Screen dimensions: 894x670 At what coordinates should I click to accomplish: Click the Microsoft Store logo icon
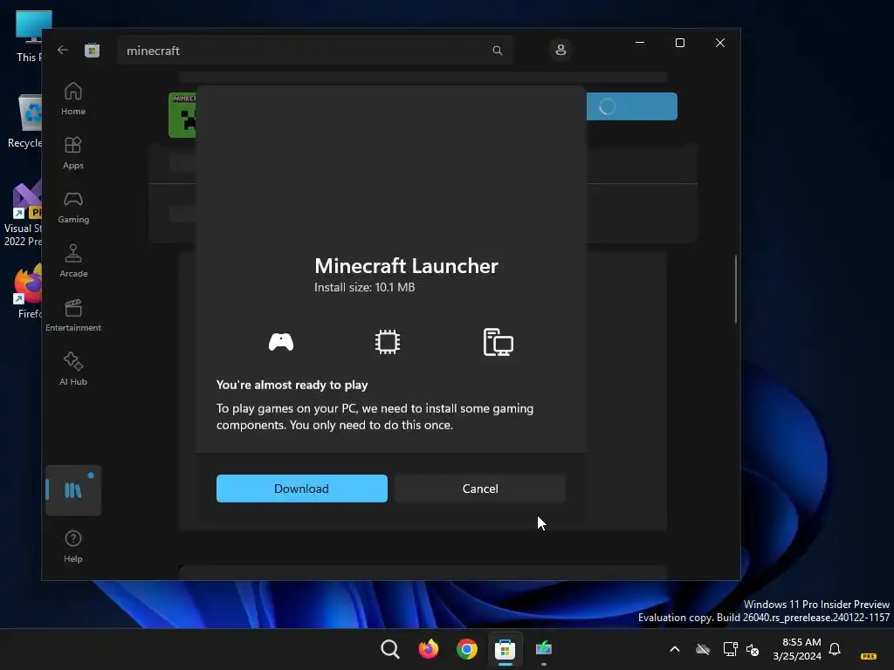coord(93,50)
